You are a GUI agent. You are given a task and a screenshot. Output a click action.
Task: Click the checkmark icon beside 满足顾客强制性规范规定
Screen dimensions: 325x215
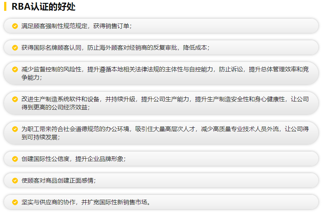15,26
